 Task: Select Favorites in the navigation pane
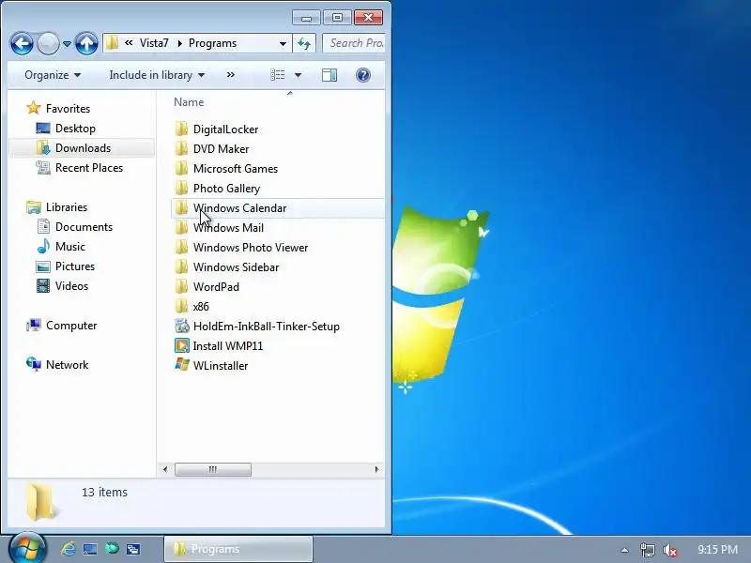[68, 109]
